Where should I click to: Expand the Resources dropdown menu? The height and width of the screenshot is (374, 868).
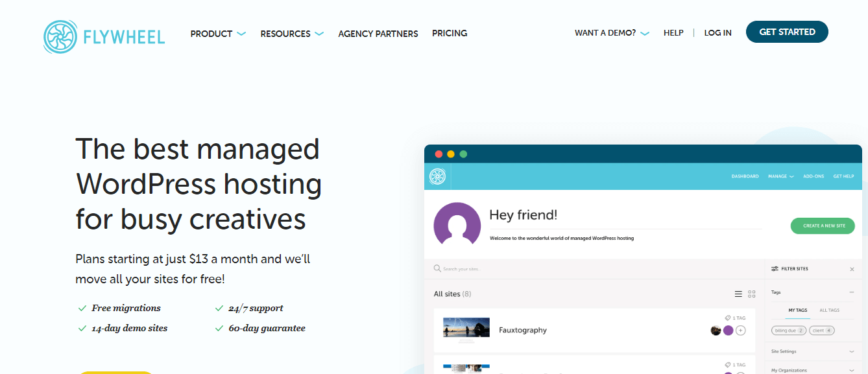click(x=292, y=34)
